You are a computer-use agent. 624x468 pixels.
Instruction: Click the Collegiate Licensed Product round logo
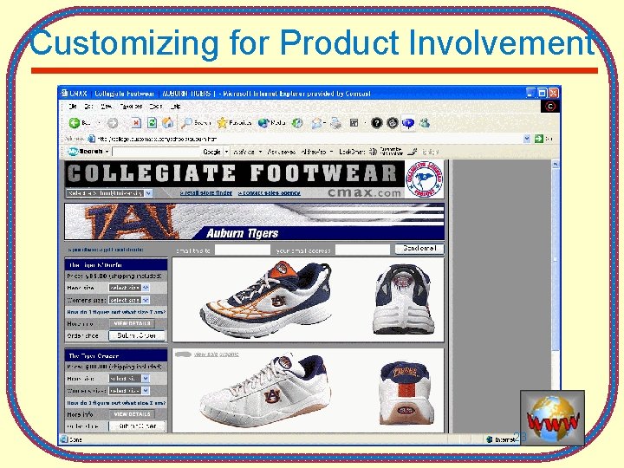click(424, 179)
